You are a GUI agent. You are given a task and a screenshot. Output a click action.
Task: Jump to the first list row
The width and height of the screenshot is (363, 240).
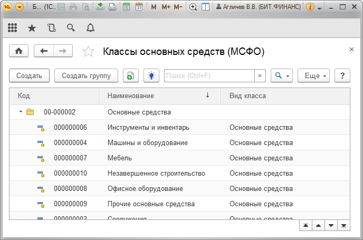(305, 225)
